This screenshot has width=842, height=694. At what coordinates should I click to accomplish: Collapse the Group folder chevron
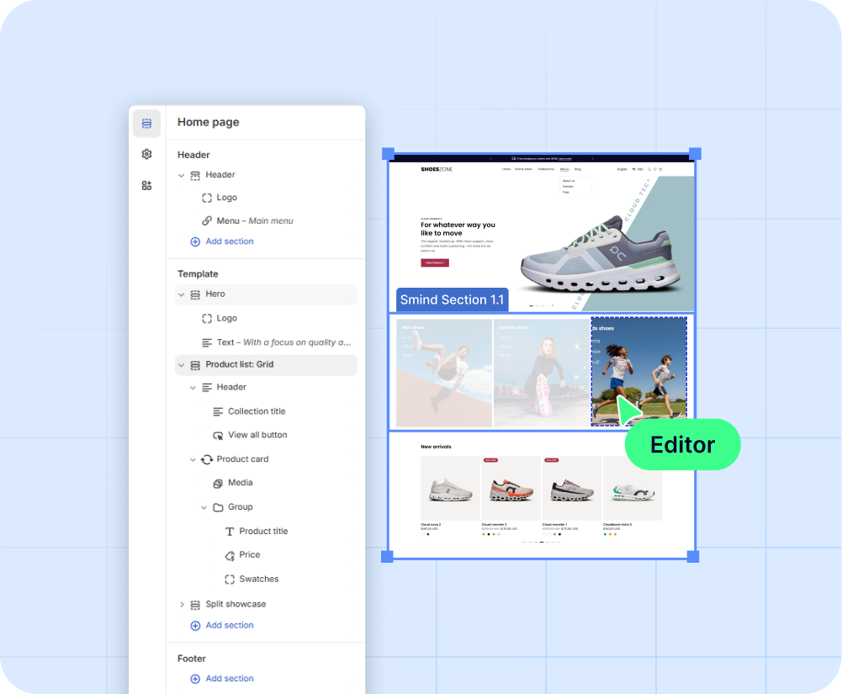[x=204, y=507]
